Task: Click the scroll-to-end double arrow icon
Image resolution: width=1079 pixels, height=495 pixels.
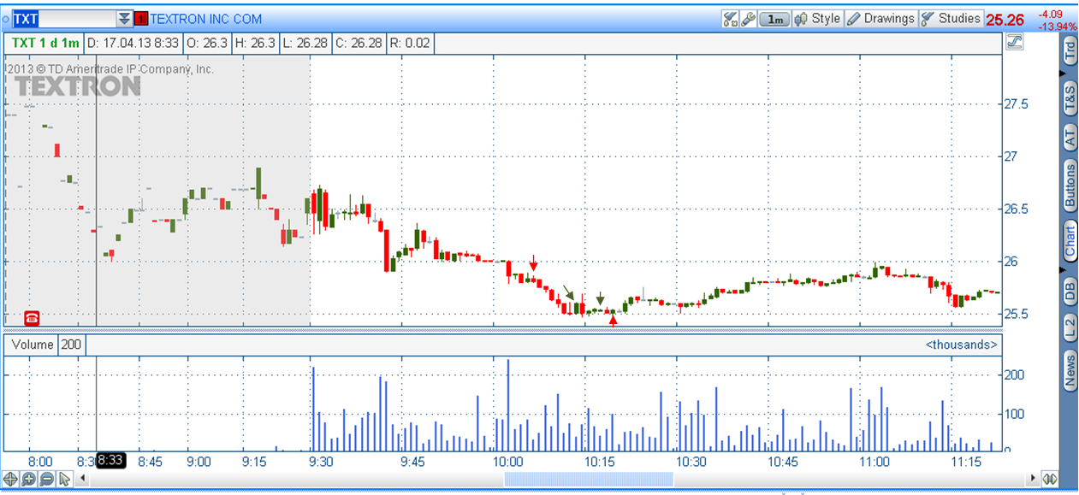Action: tap(1050, 479)
